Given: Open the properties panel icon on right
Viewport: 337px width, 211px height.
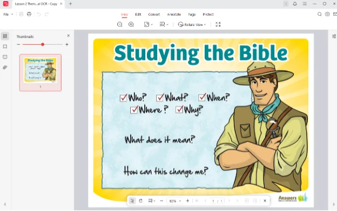Looking at the screenshot, I should click(334, 36).
